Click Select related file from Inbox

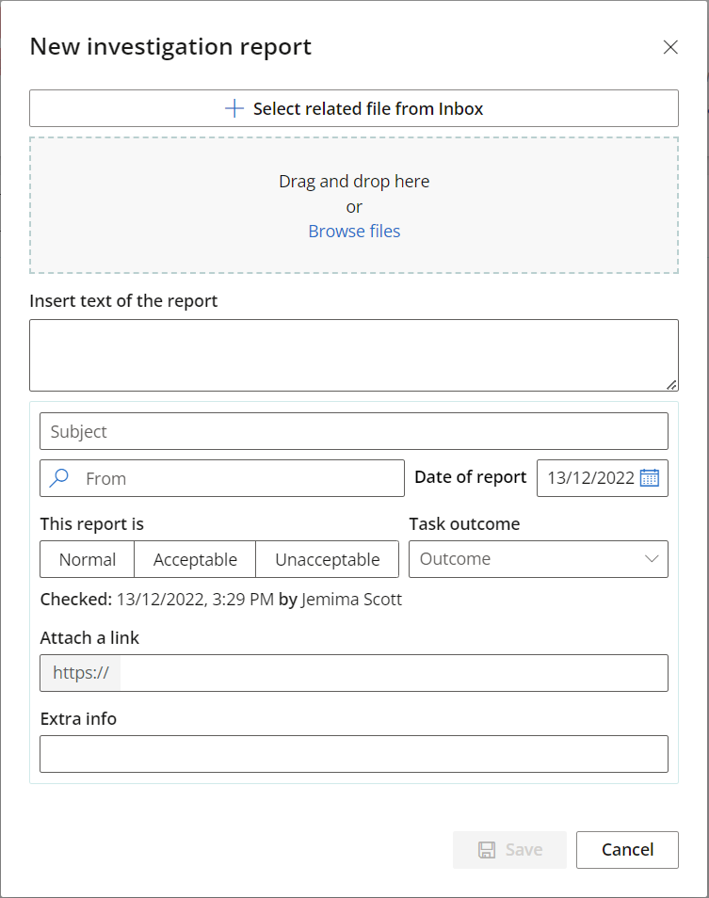354,108
